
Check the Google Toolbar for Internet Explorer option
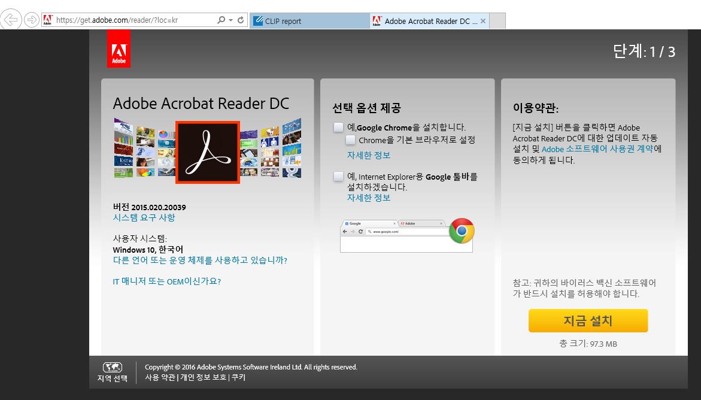click(338, 176)
